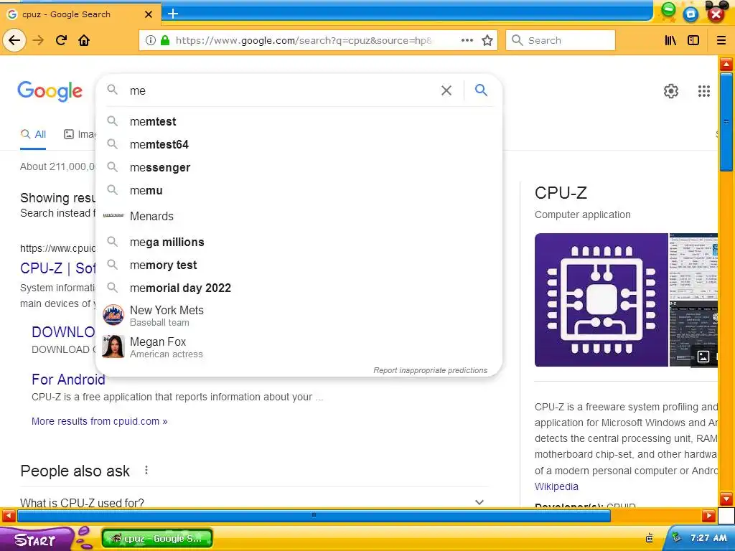The image size is (735, 551).
Task: Switch to the Images results tab
Action: (x=79, y=134)
